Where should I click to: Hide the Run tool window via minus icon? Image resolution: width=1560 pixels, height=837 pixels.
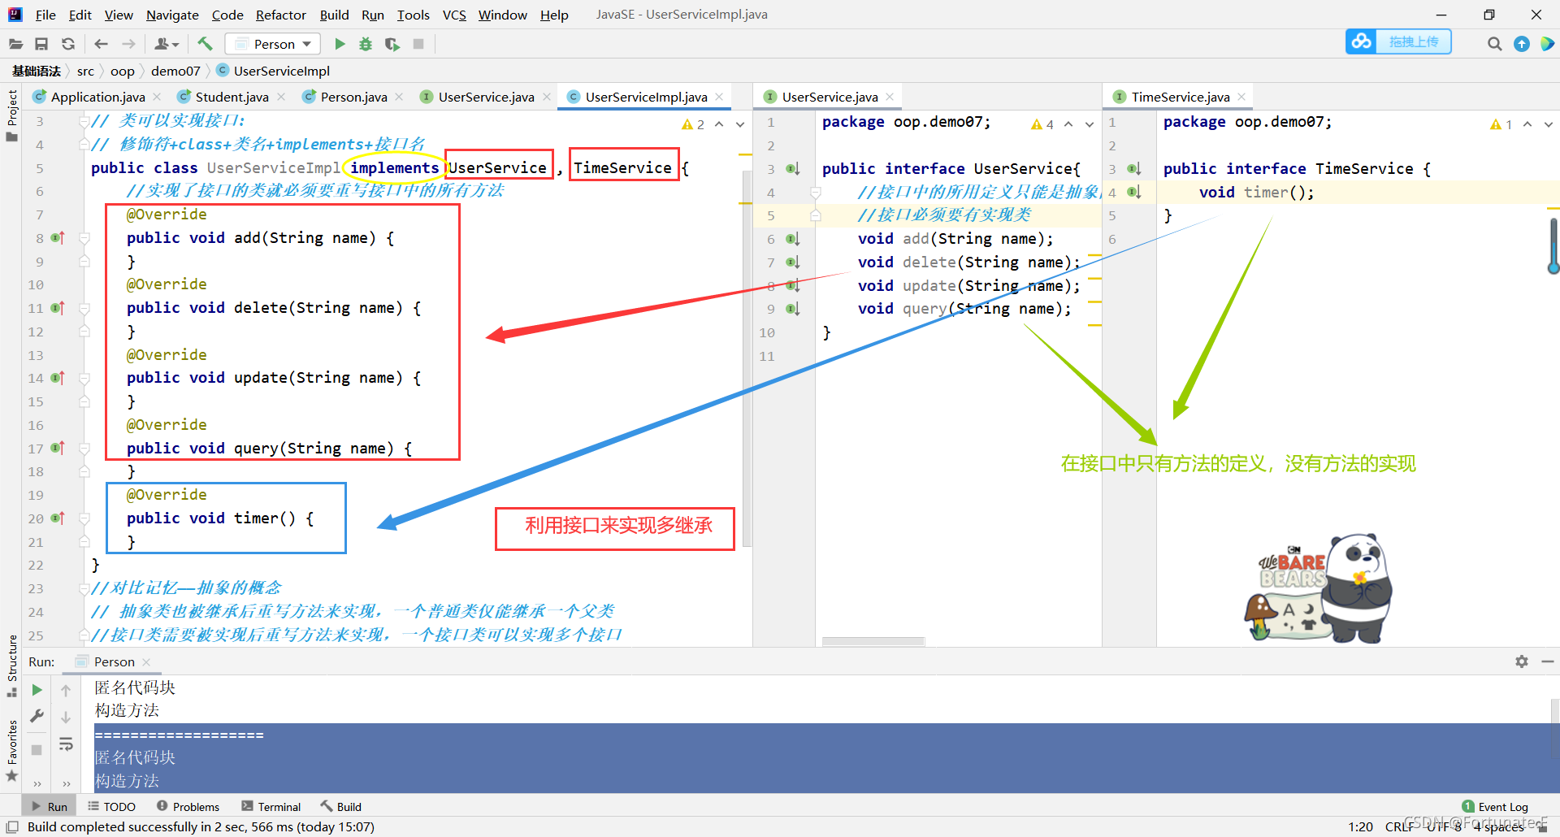1548,661
